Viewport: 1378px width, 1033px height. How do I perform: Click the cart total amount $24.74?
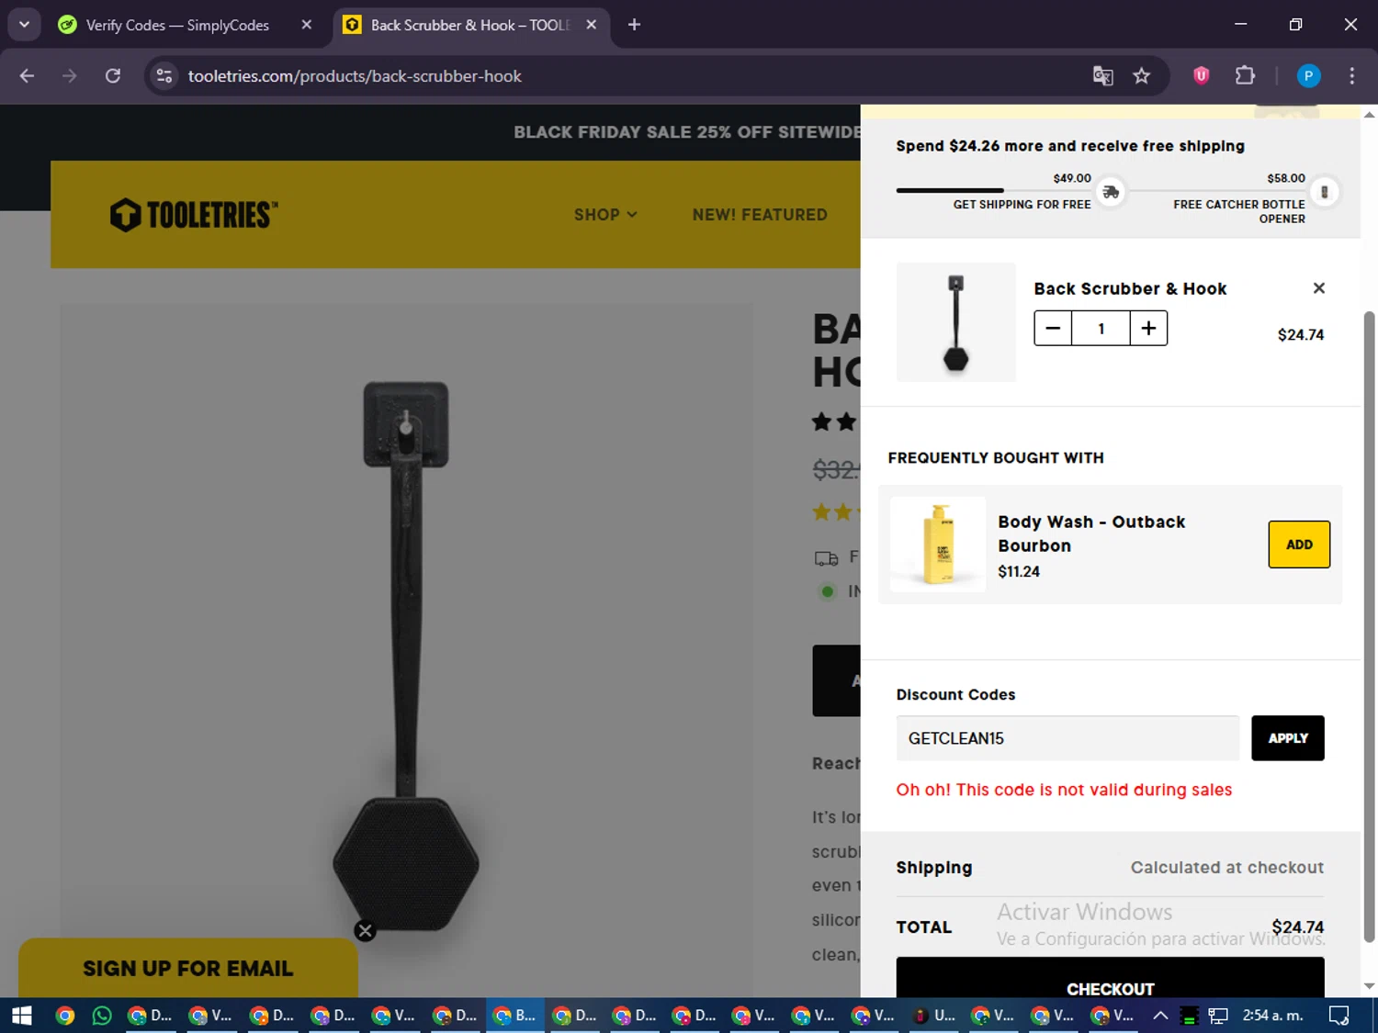point(1297,927)
